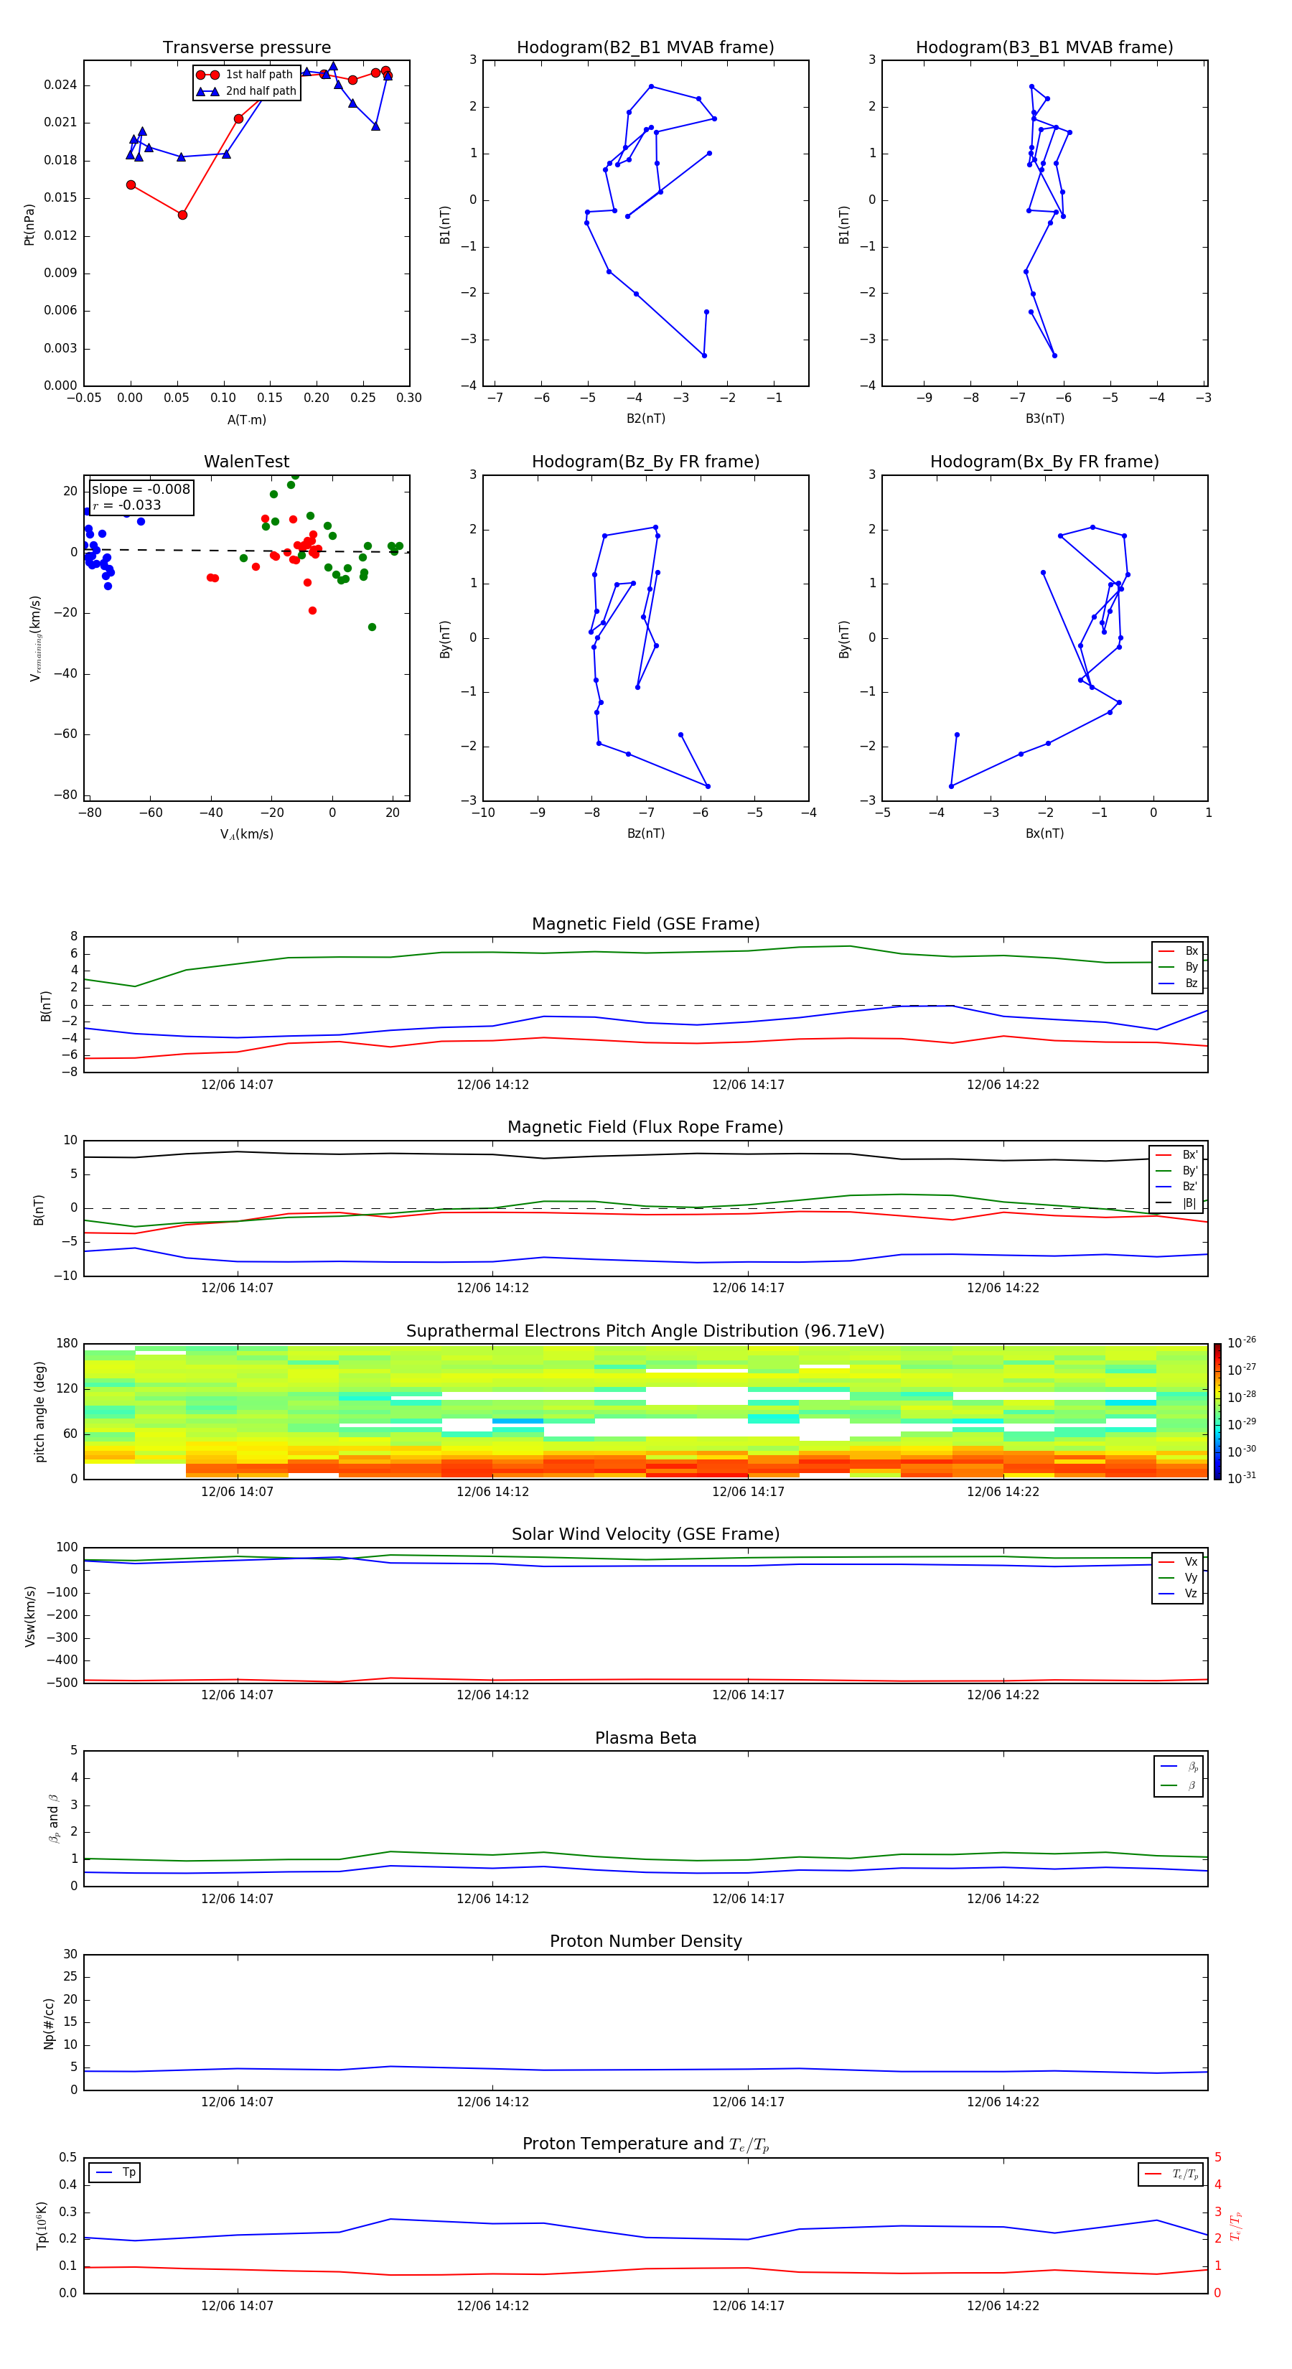Click the '10^-31' colorbar label
1292x2369 pixels.
coord(1242,1478)
